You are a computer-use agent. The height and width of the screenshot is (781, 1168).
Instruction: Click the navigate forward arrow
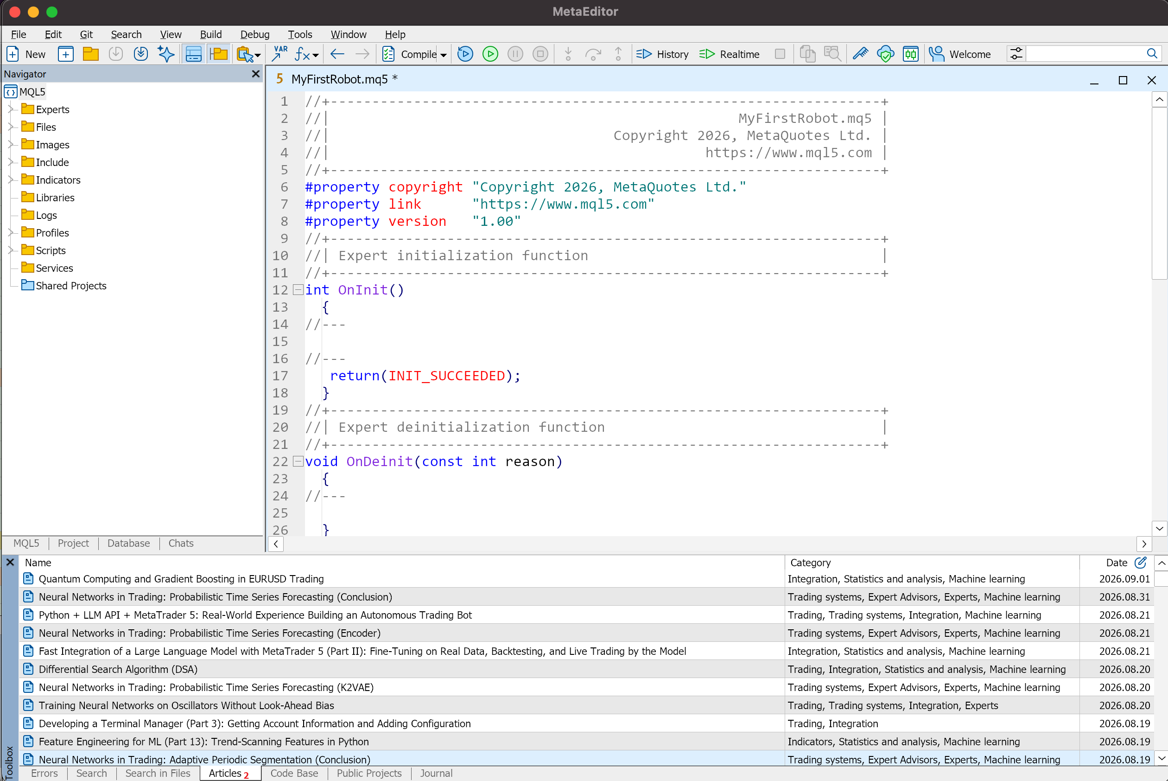(x=362, y=54)
